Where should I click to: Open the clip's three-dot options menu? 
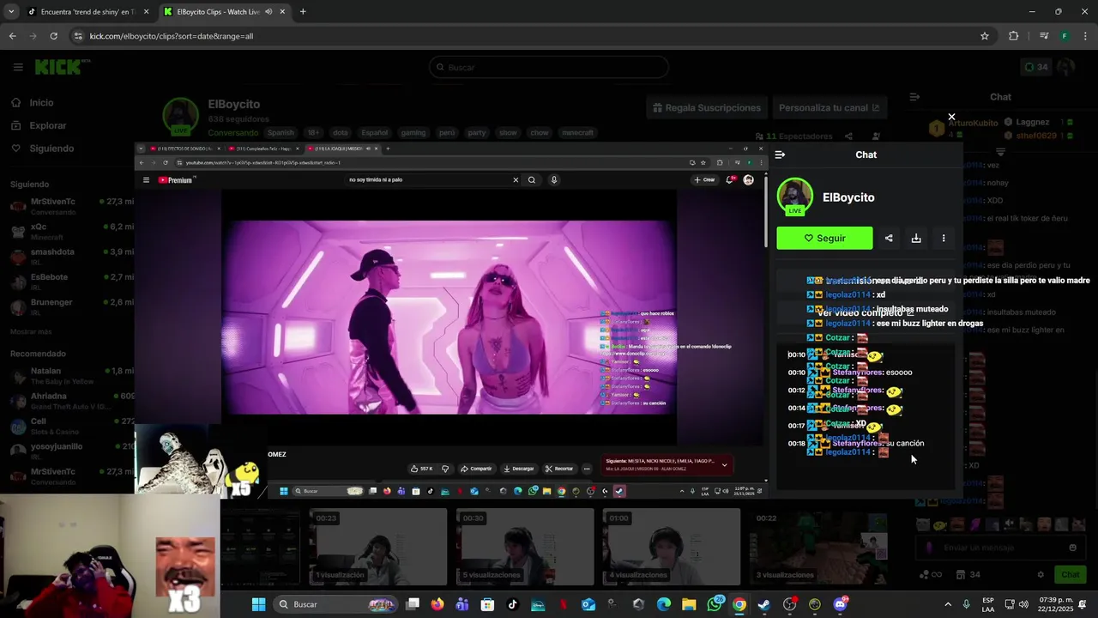tap(944, 239)
